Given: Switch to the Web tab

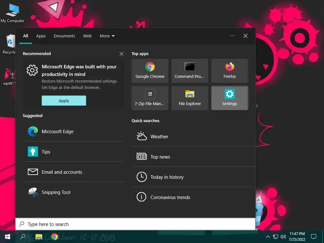Looking at the screenshot, I should coord(87,36).
